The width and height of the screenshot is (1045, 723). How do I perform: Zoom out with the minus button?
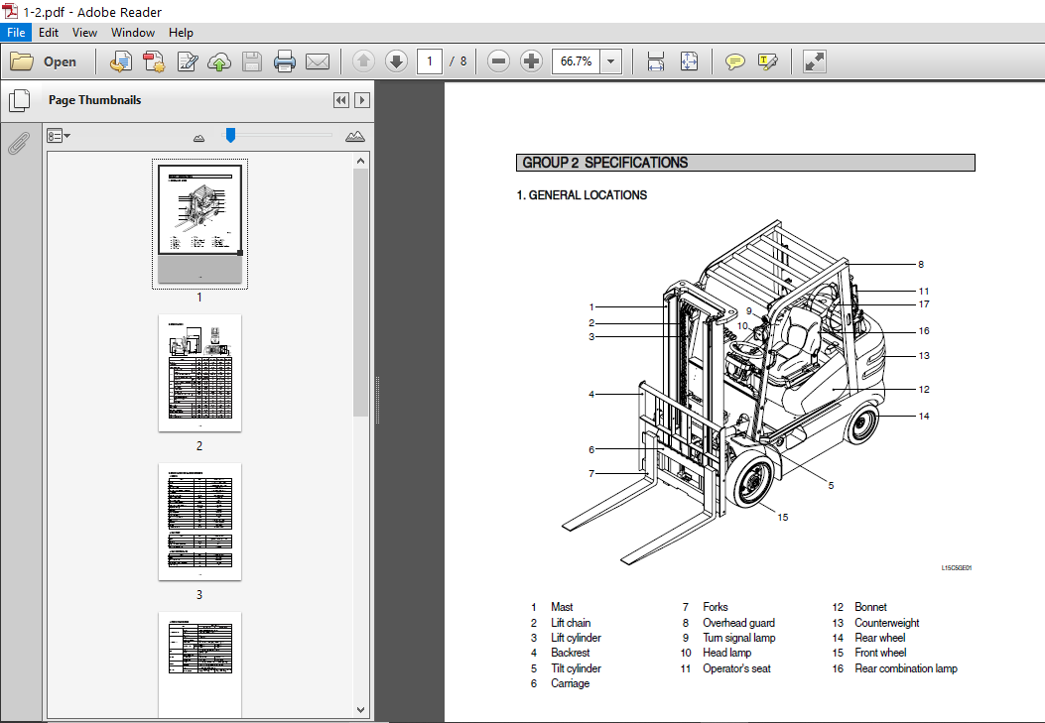pos(498,61)
